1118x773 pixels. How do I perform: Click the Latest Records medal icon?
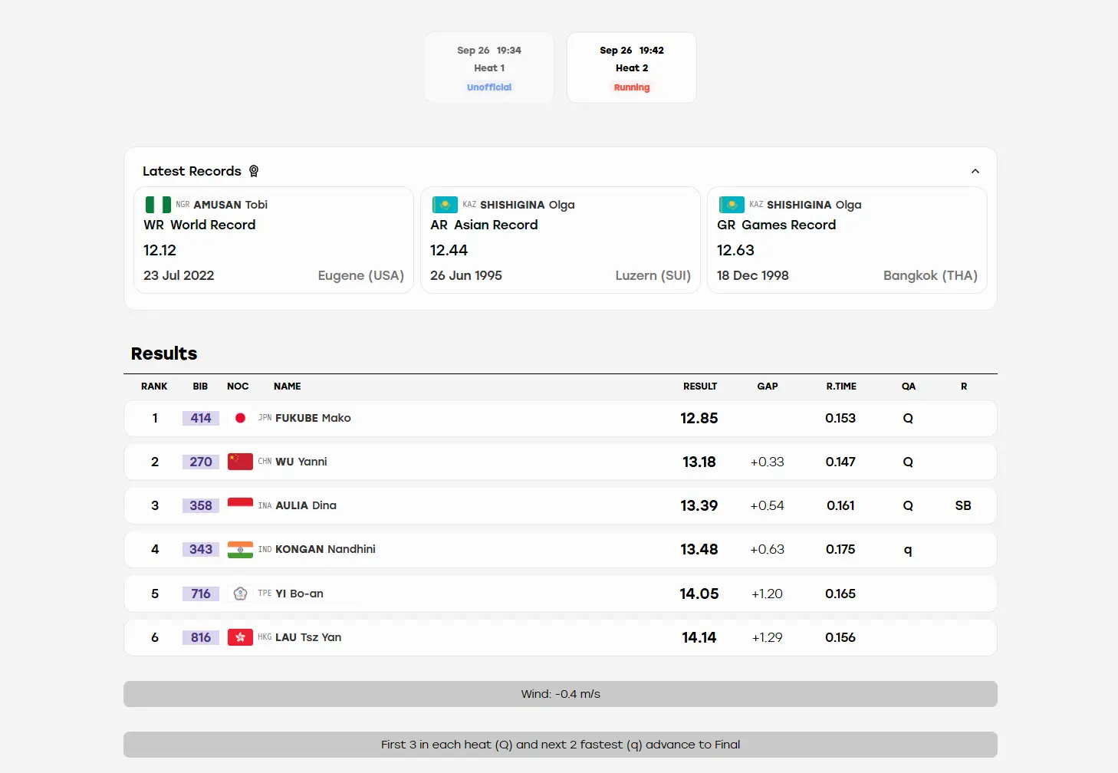[254, 171]
